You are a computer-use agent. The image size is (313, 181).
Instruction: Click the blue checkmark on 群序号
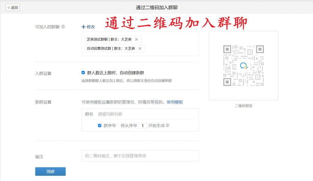[x=99, y=125]
